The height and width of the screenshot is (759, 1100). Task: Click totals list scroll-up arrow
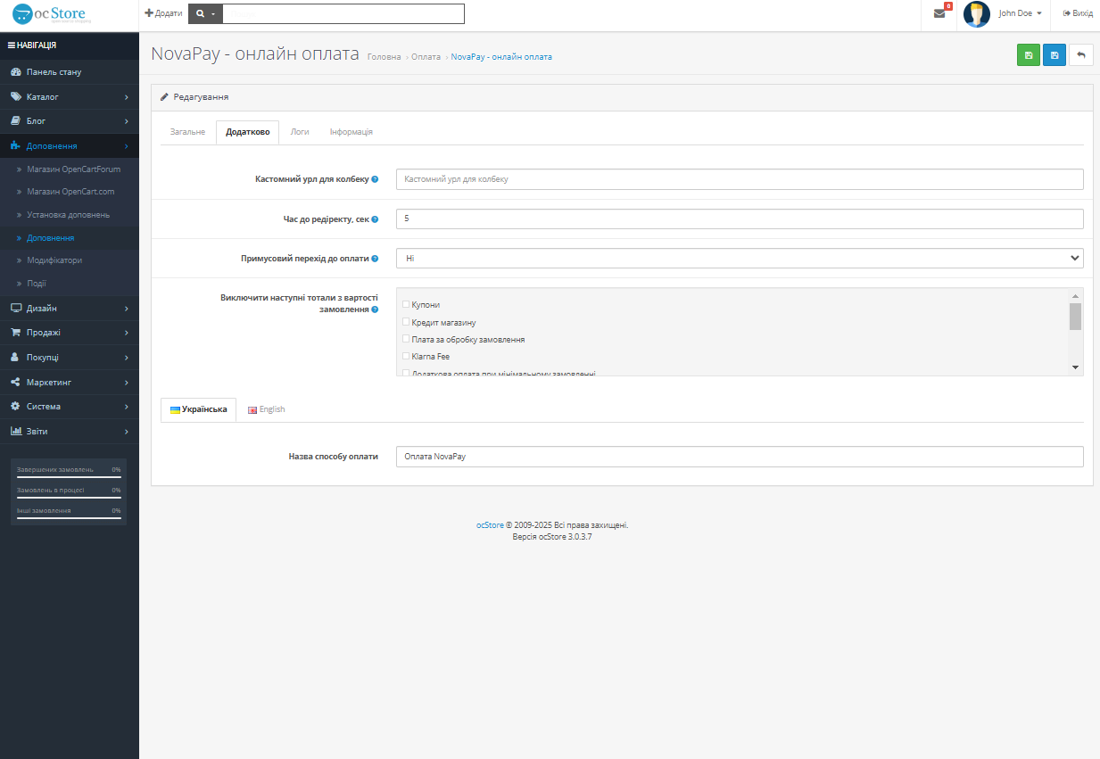coord(1075,295)
